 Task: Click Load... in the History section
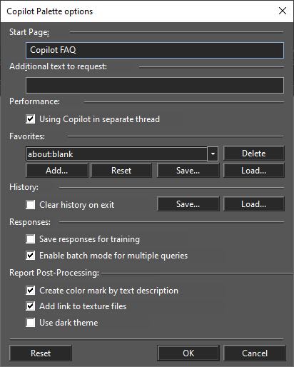click(253, 204)
